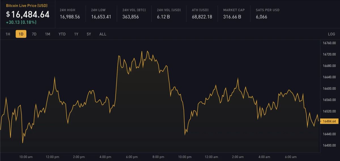
Task: Show year-to-date YTD chart
Action: pyautogui.click(x=62, y=34)
